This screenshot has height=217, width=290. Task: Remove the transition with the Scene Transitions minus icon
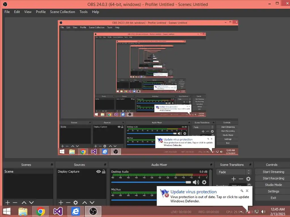[241, 179]
